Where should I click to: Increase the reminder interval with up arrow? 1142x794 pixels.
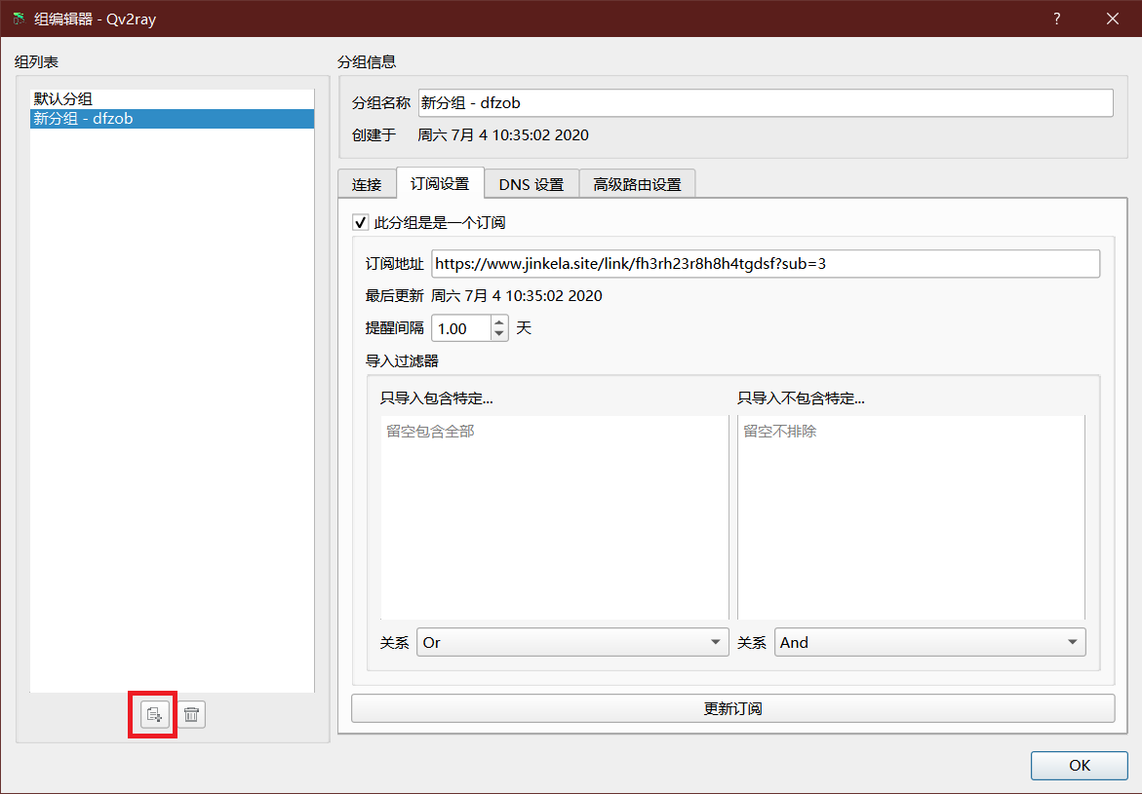point(499,322)
